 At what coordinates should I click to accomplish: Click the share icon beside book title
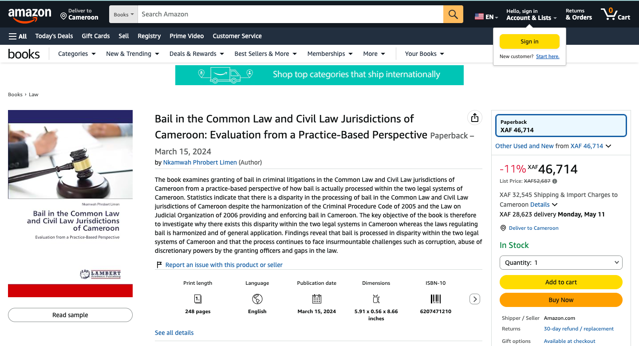[474, 118]
